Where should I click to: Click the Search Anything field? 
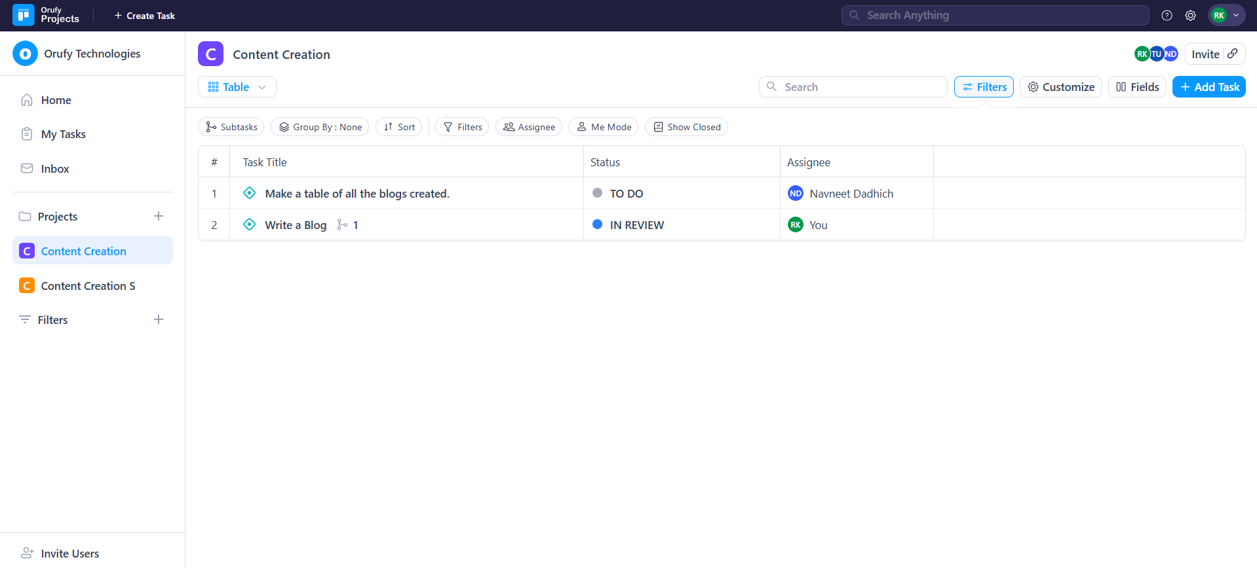[x=995, y=15]
